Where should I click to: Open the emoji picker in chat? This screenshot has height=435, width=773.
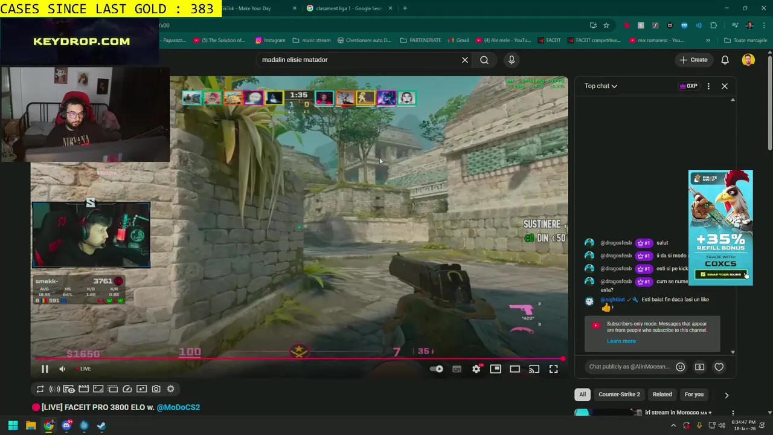coord(681,367)
